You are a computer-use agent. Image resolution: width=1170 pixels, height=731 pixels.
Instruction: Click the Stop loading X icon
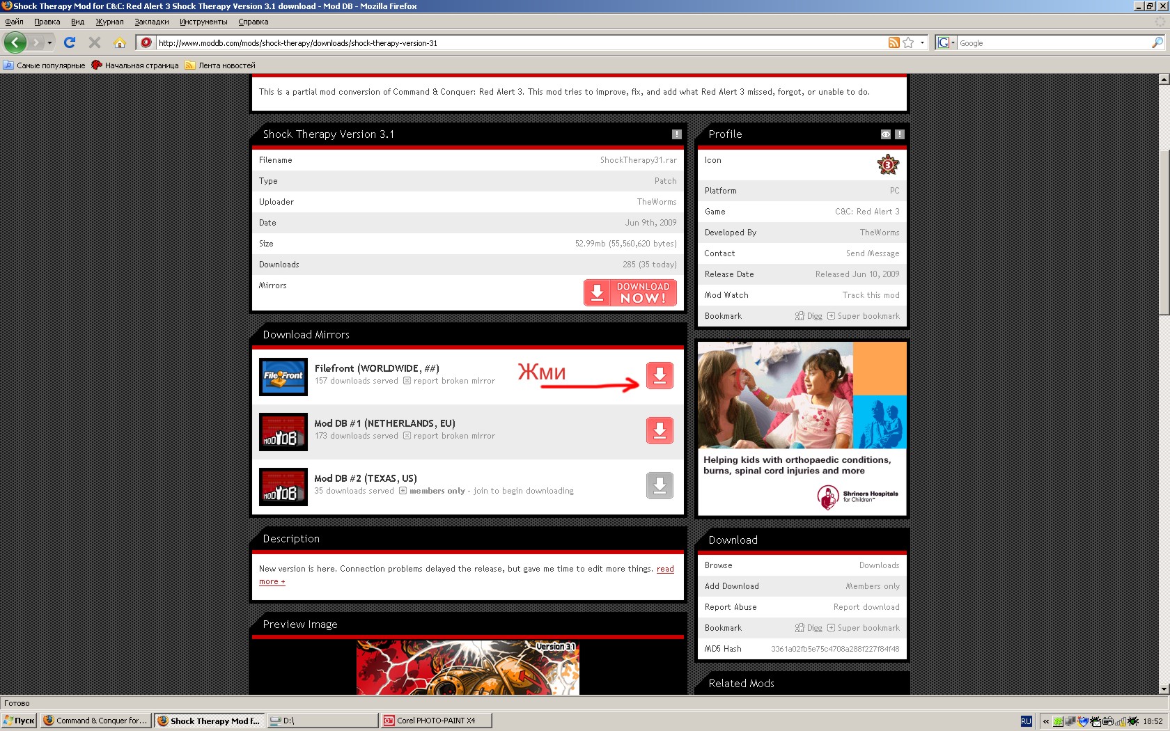(95, 42)
